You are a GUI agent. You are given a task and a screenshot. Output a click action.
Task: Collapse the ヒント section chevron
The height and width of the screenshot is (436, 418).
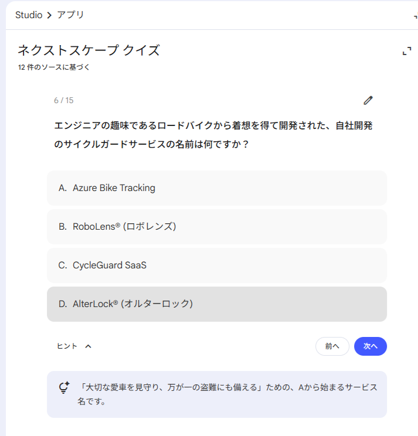(88, 346)
